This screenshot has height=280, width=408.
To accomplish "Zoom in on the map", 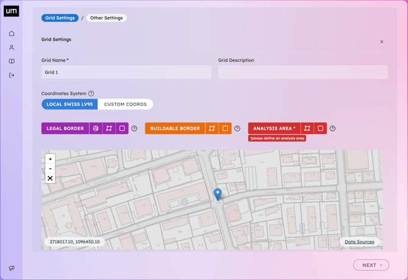I will point(50,159).
